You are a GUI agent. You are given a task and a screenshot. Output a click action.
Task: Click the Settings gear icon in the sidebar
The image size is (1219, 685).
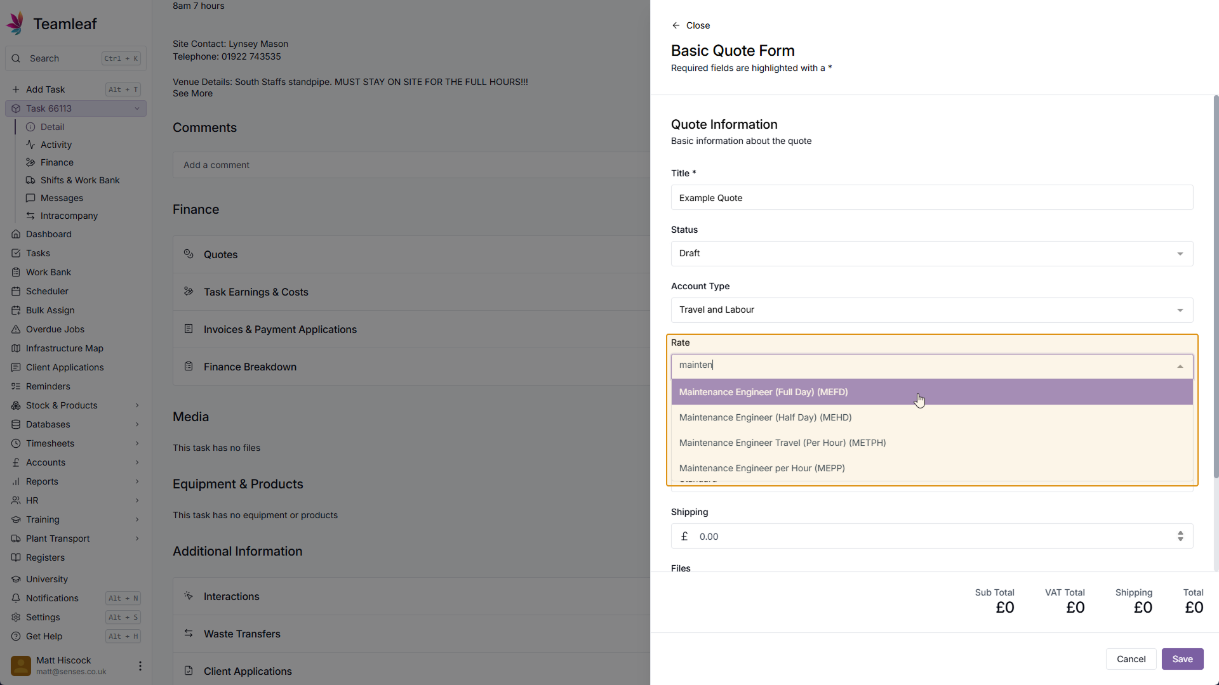coord(16,617)
